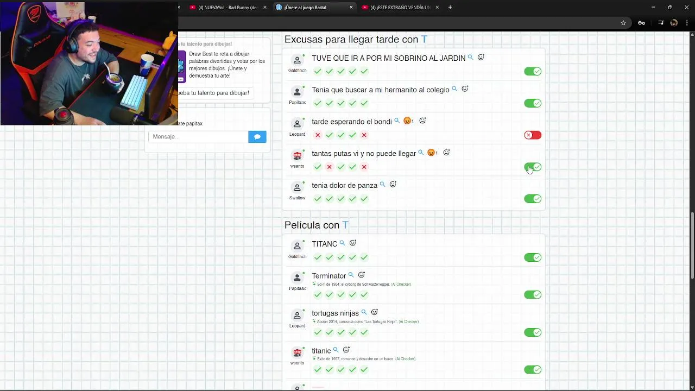Toggle approval switch for Terminator answer
Screen dimensions: 695x391
click(533, 295)
